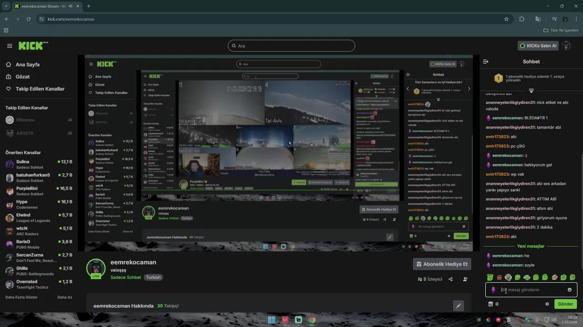Click username anannneyeterlikgiydiren31 in 'ATTIM ABİ' message
Viewport: 583px width, 327px height.
(510, 199)
